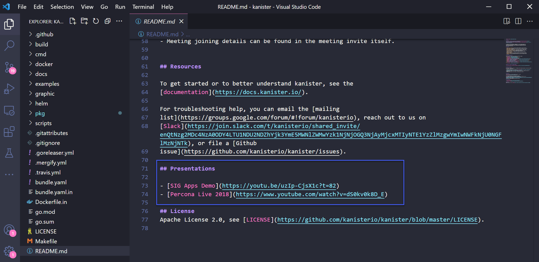The width and height of the screenshot is (539, 262).
Task: Open preview to the side
Action: pyautogui.click(x=507, y=21)
